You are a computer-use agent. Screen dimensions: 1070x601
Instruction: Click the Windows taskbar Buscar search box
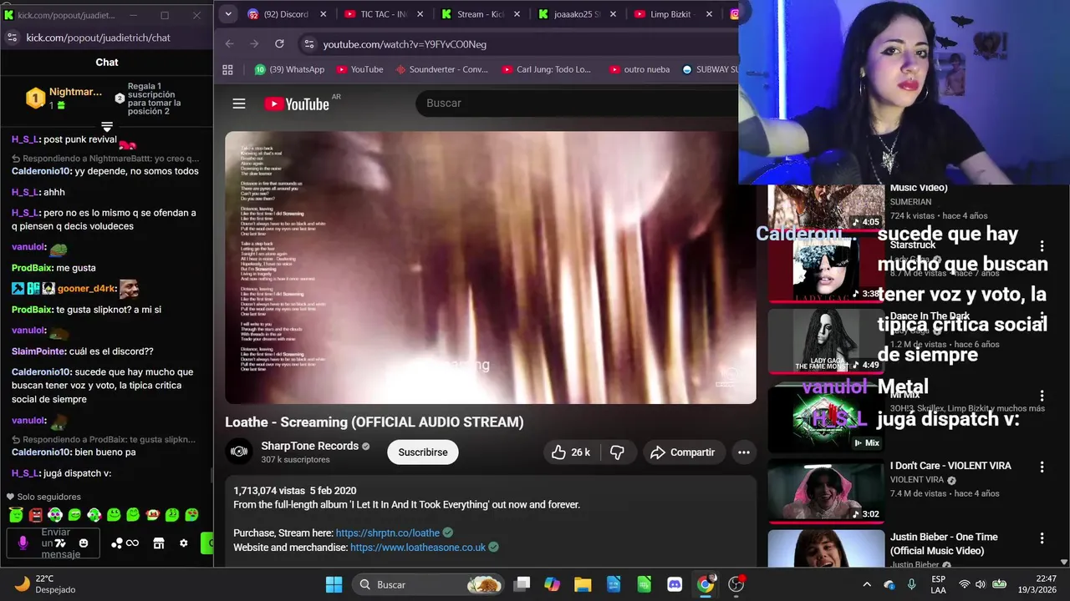(x=429, y=584)
